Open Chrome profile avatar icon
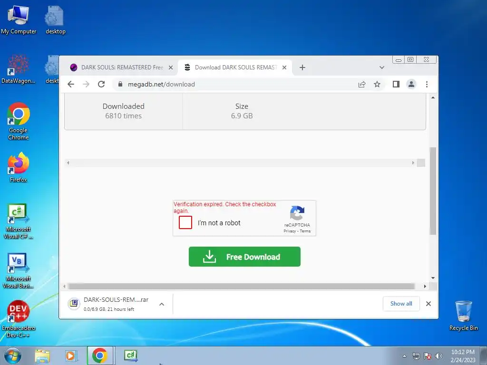This screenshot has width=487, height=365. [411, 84]
